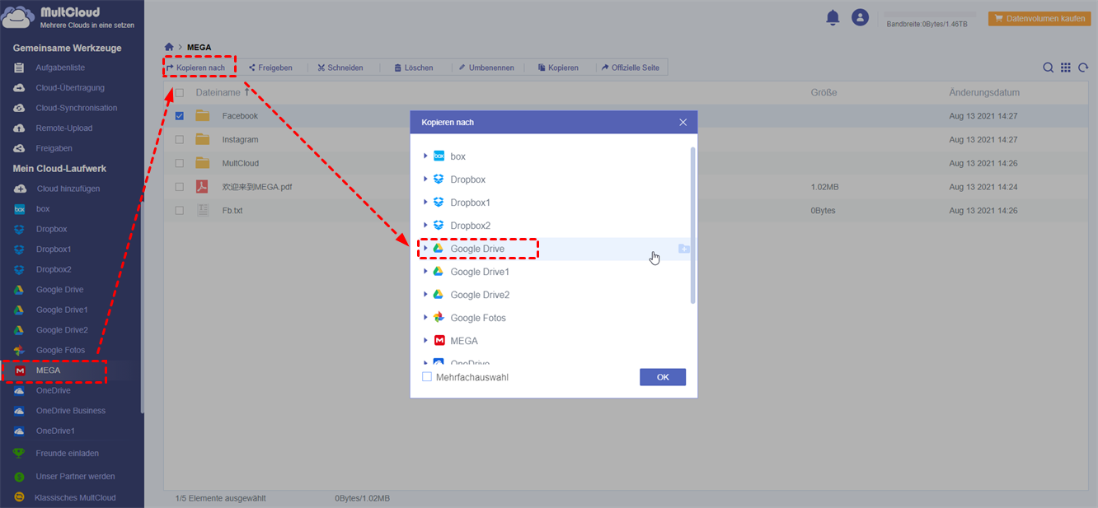
Task: Enable Mehrfachauswahl checkbox in dialog
Action: pos(427,377)
